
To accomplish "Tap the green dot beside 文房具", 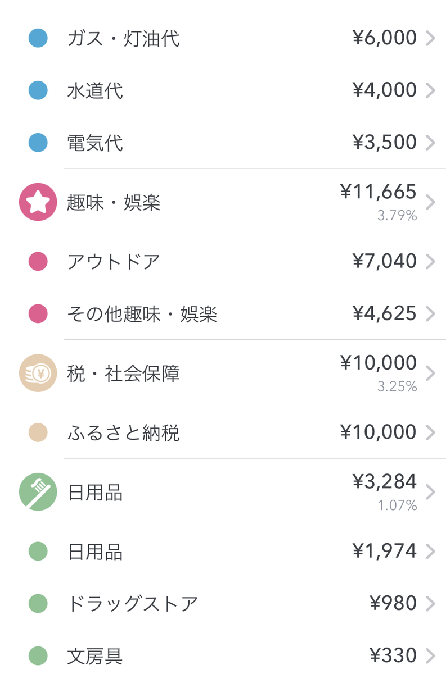I will coord(38,655).
